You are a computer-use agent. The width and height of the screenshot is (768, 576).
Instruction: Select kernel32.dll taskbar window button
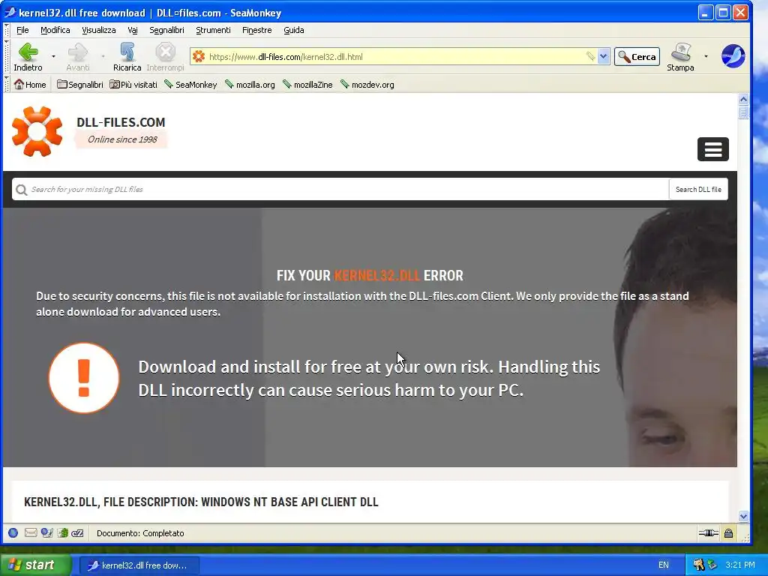coord(139,565)
